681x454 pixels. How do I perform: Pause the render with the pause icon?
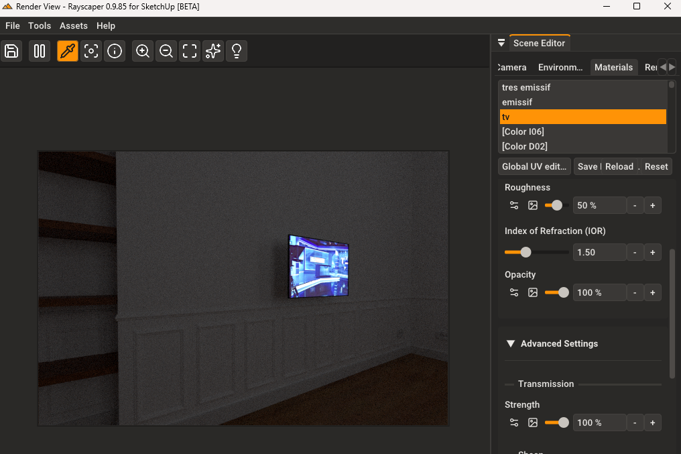tap(40, 51)
